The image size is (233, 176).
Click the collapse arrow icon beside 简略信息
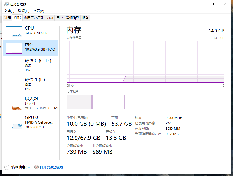[x=7, y=167]
